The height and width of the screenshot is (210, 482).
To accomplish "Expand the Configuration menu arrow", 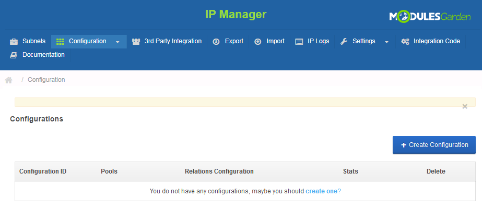I will 117,42.
